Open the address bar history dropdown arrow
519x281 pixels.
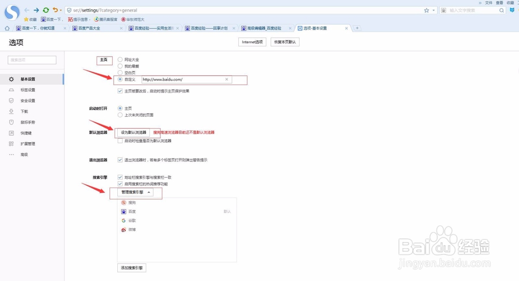tap(433, 10)
